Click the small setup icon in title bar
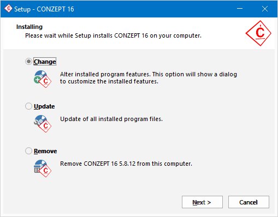 pyautogui.click(x=8, y=9)
